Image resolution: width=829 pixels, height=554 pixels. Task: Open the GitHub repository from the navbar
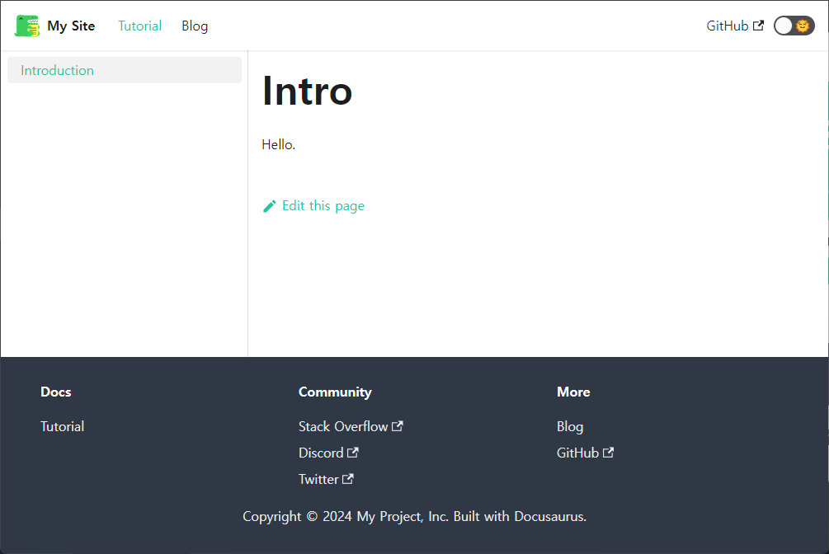(729, 26)
